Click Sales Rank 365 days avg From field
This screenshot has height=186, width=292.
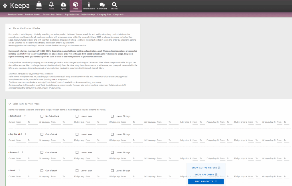[162, 122]
